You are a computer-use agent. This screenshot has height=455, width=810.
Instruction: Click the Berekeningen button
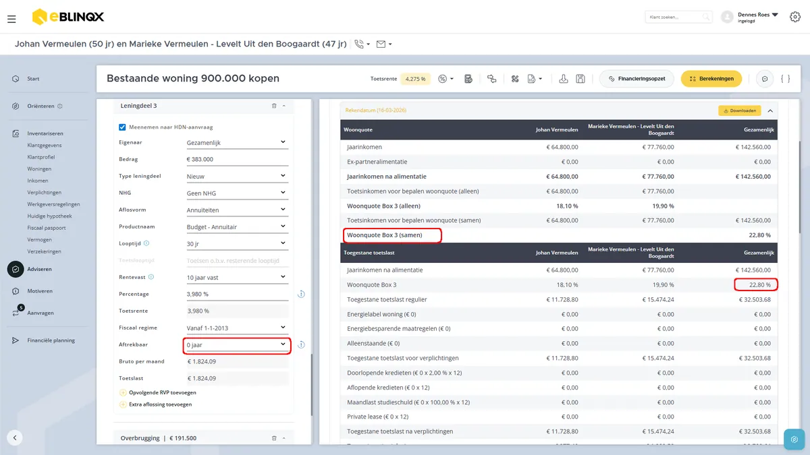pyautogui.click(x=711, y=79)
